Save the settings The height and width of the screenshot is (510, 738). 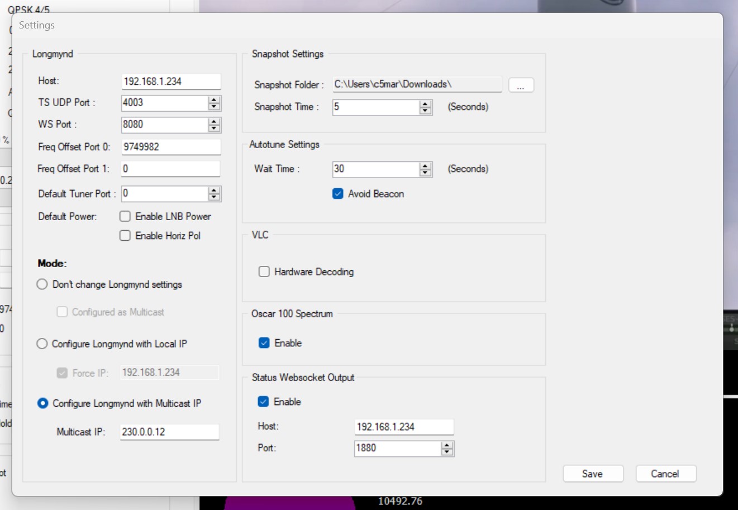pos(593,474)
